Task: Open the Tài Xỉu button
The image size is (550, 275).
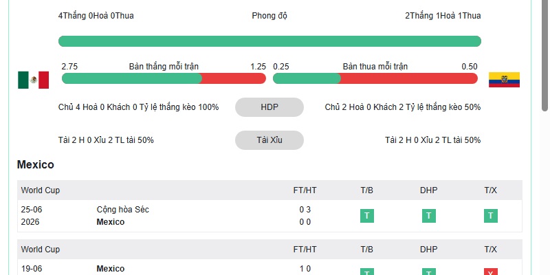Action: point(269,140)
